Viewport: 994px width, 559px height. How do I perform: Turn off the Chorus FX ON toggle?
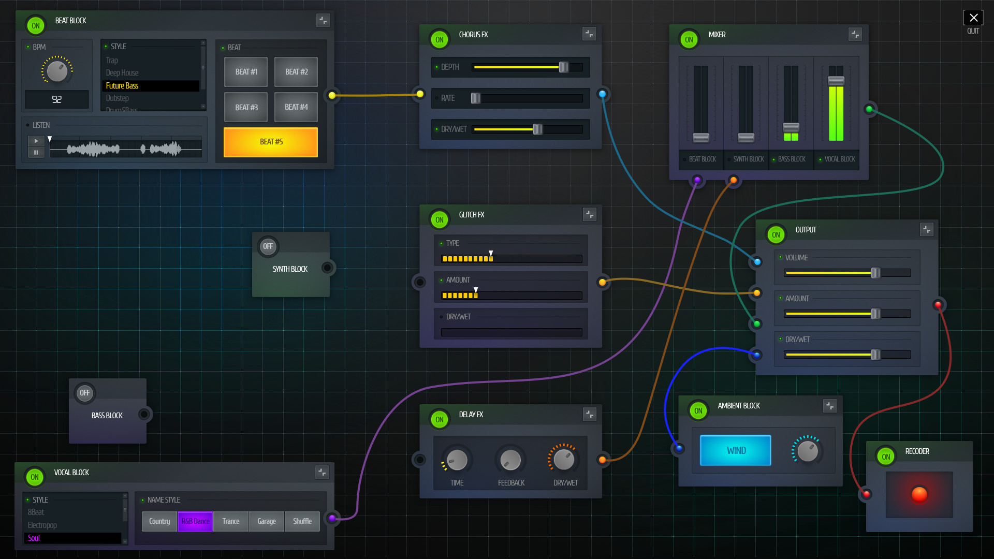click(x=439, y=39)
